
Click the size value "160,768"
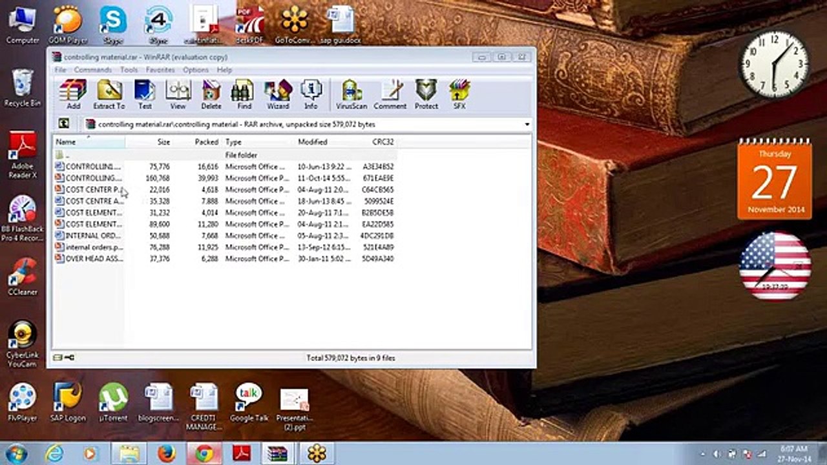[158, 178]
